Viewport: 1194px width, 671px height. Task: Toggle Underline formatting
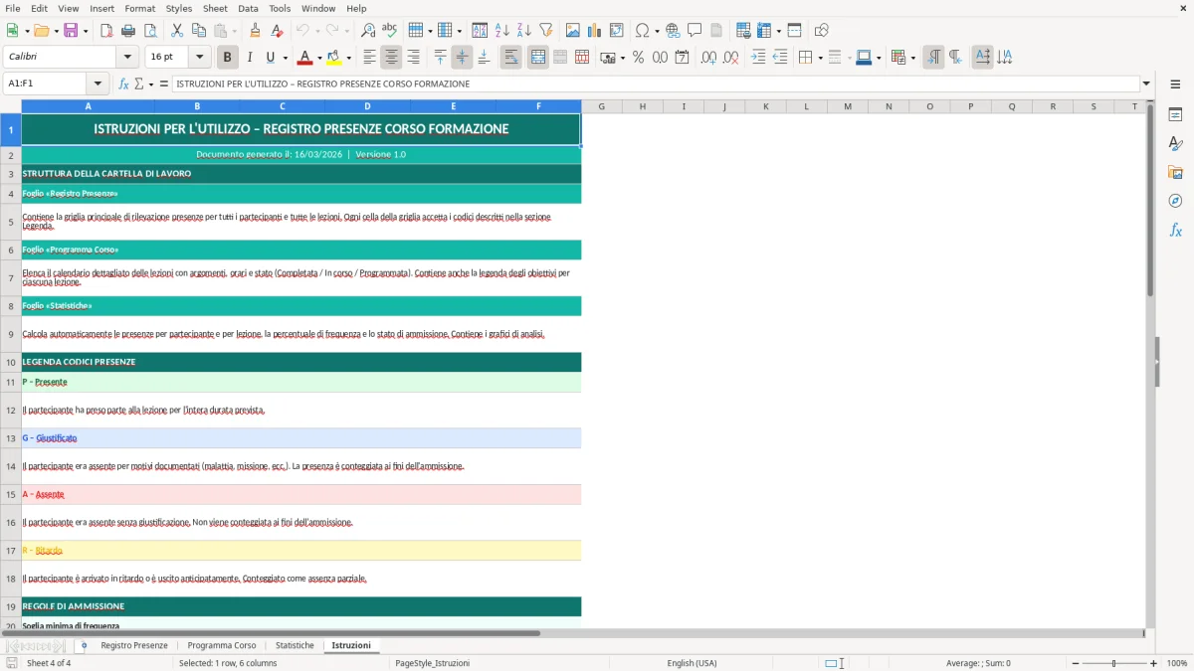point(270,58)
